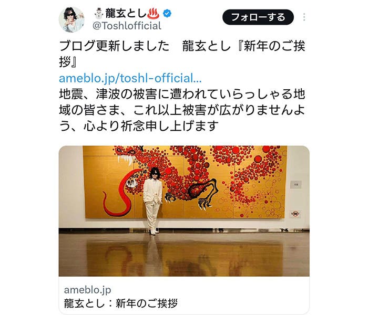
Task: Click the blue verified badge
Action: click(167, 14)
